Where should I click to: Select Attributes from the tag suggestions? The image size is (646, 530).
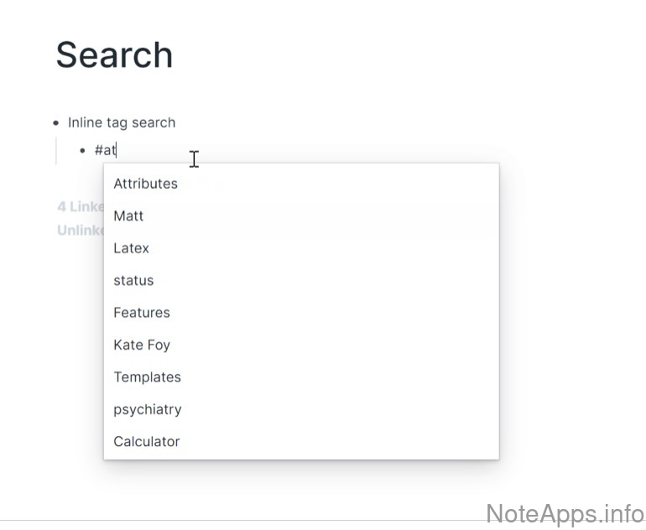coord(145,184)
